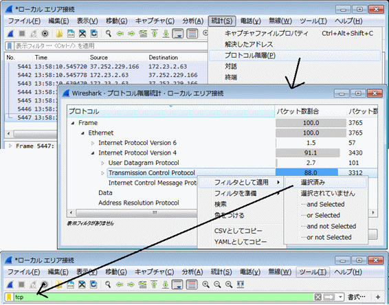Choose 選択済み in the filter submenu
Viewport: 389px width, 305px height.
point(326,183)
